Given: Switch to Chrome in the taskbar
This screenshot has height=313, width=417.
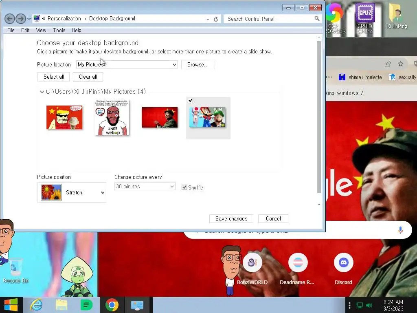Looking at the screenshot, I should click(112, 305).
